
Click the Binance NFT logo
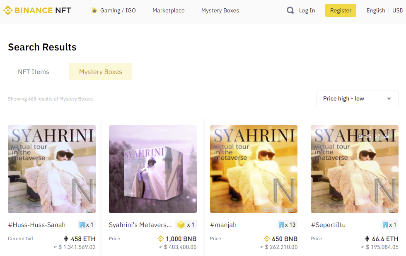[x=37, y=10]
